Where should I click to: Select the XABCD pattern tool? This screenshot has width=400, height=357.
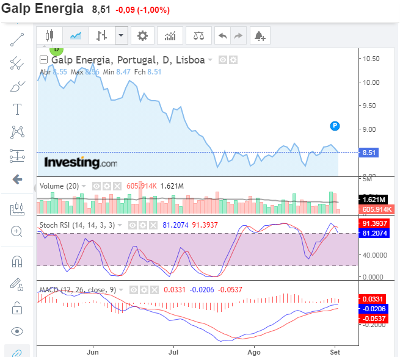(17, 132)
